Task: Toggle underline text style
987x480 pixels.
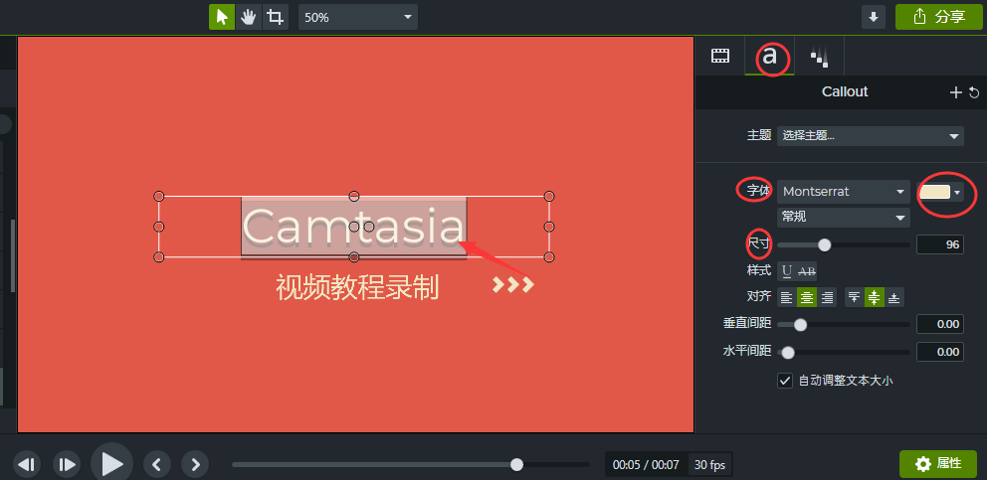Action: point(787,271)
